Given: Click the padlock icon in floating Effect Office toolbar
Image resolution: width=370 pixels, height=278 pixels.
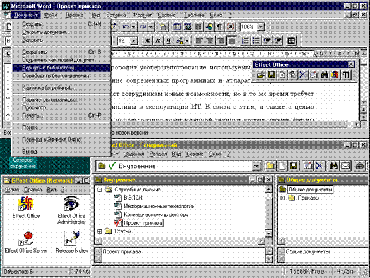Looking at the screenshot, I should [292, 75].
